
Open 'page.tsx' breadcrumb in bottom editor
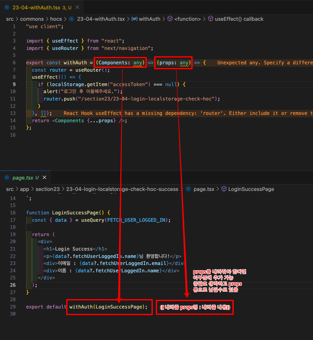(x=204, y=189)
